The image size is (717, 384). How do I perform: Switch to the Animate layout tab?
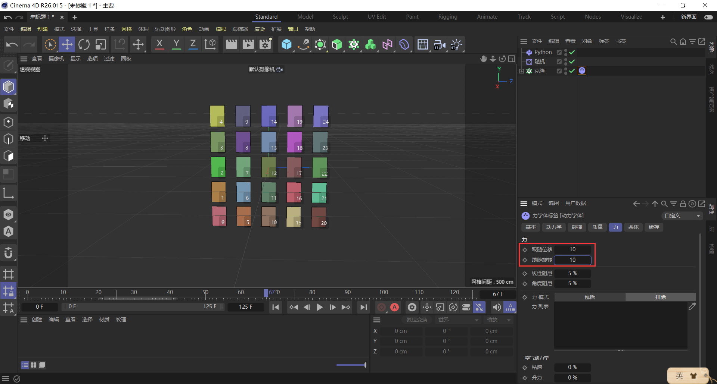487,17
